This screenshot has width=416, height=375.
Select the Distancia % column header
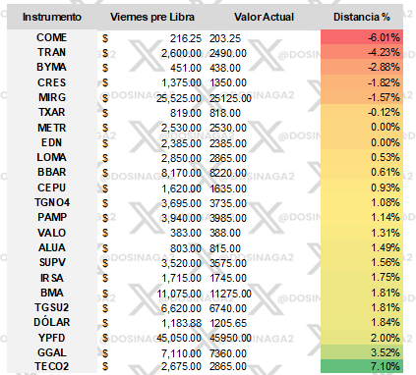pos(362,17)
